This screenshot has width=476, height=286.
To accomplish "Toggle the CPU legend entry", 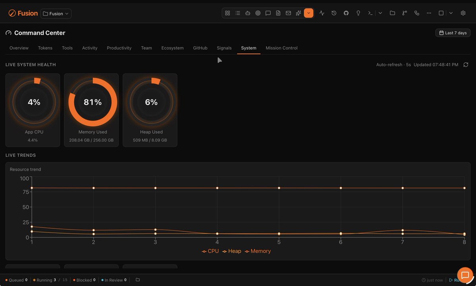I will (x=210, y=251).
